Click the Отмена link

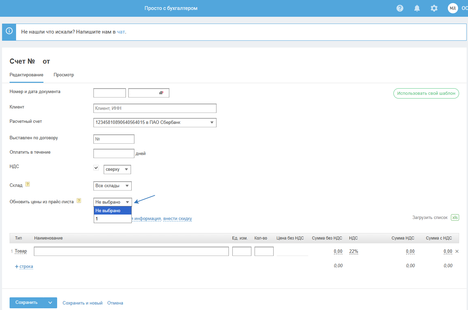115,303
